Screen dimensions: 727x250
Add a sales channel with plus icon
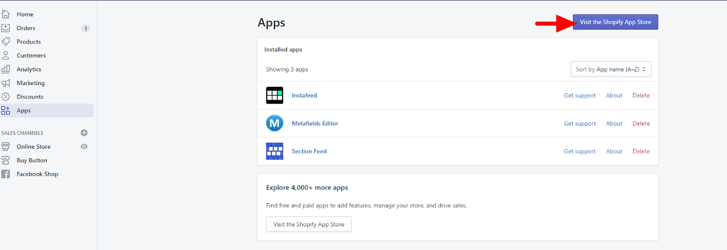(x=84, y=133)
